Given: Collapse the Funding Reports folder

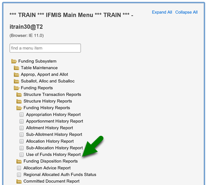Looking at the screenshot, I should pos(37,88).
